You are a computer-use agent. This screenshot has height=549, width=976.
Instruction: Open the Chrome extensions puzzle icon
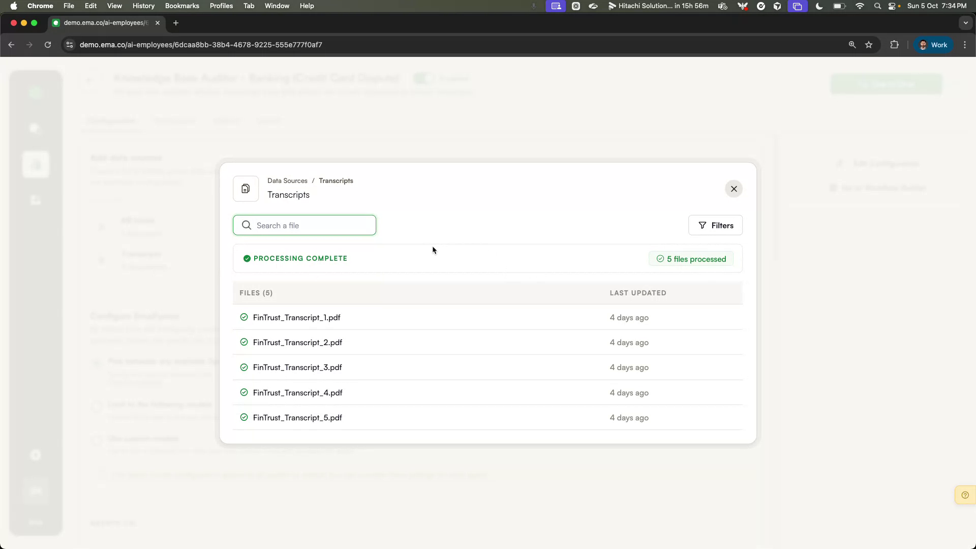894,45
